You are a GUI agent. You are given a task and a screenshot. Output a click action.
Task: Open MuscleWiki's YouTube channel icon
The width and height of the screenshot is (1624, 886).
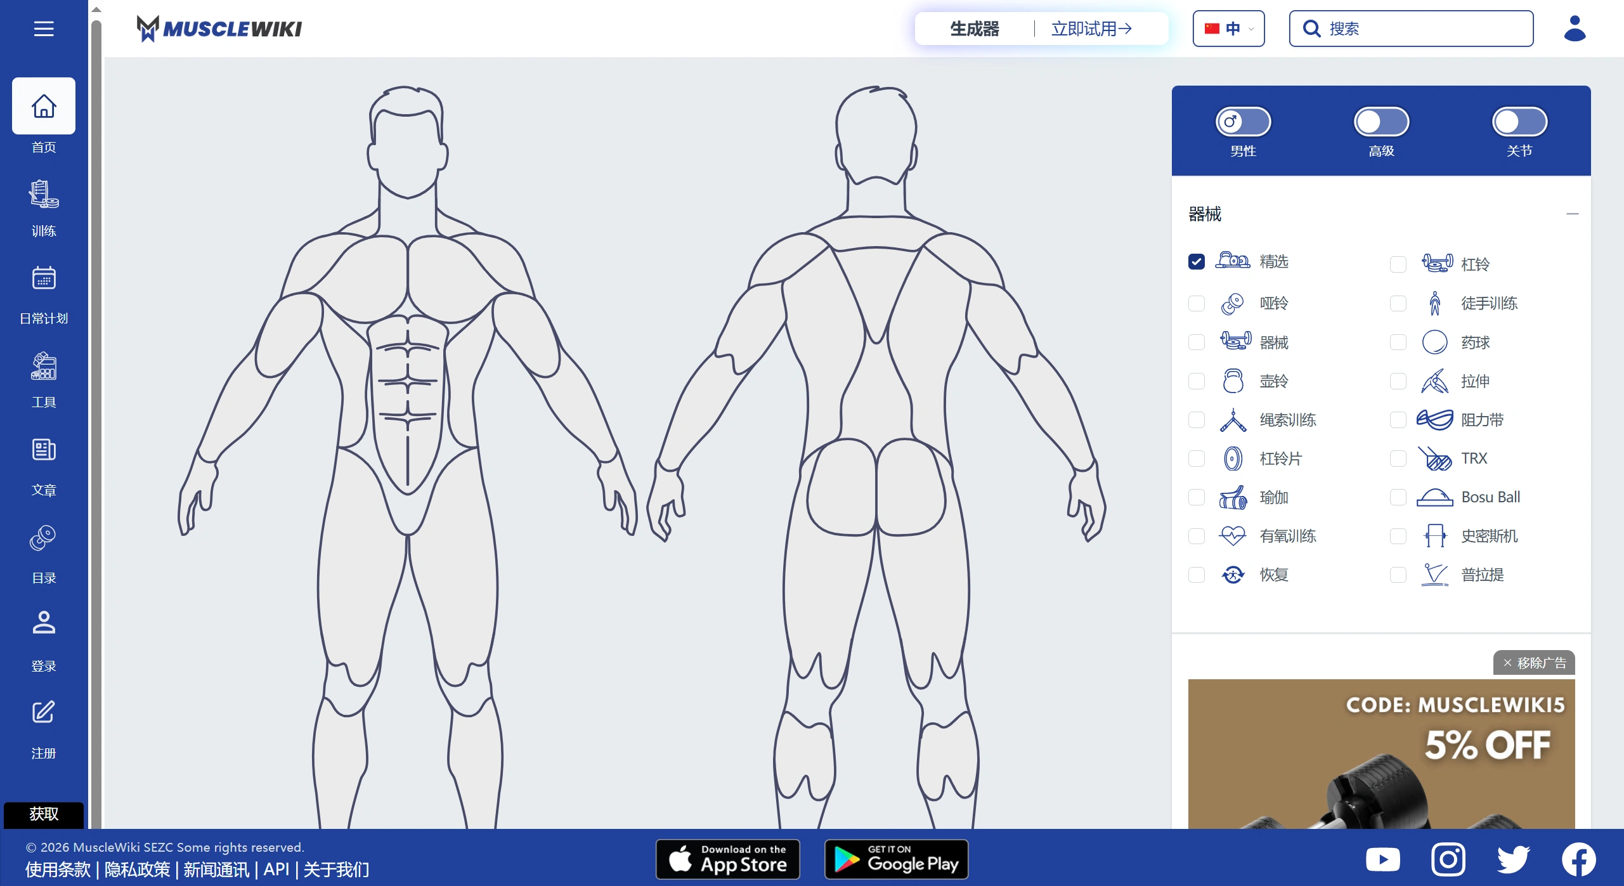(1383, 859)
